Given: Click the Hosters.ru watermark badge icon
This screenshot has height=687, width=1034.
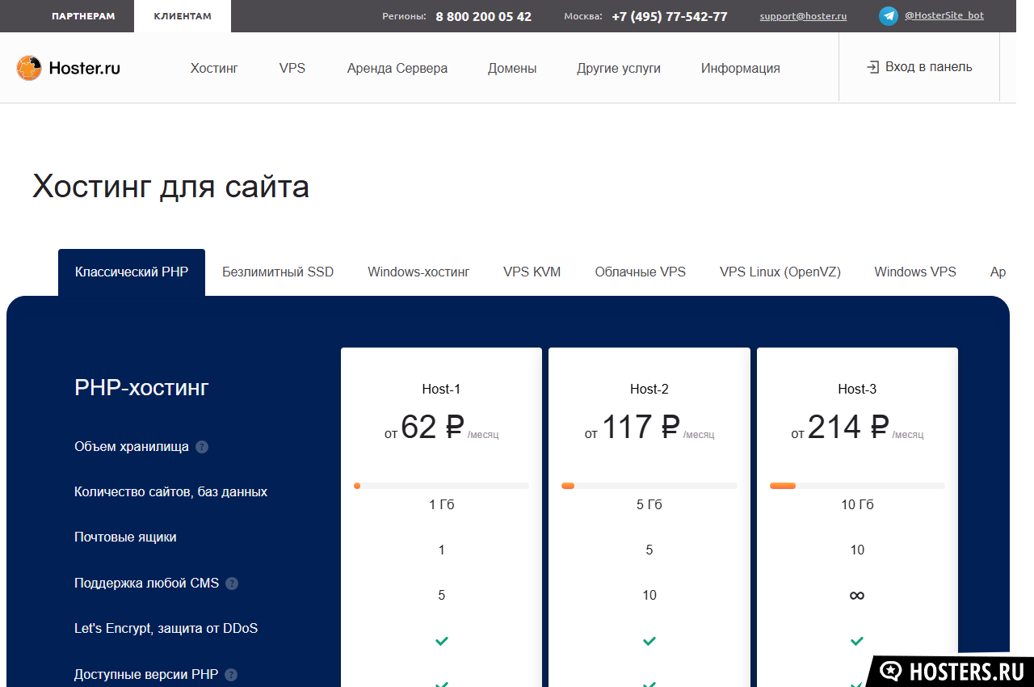Looking at the screenshot, I should click(891, 672).
